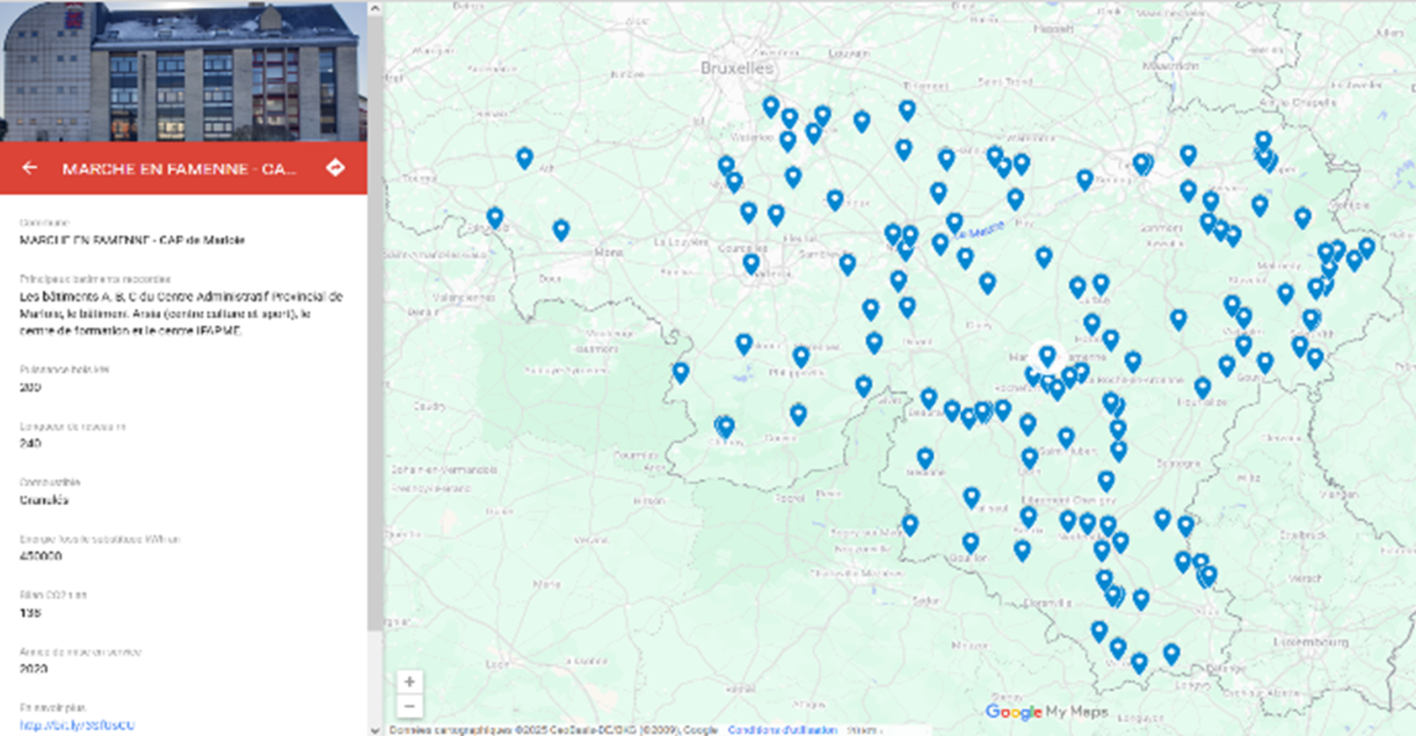
Task: Select the pin left of Saint-Hubert label
Action: (1029, 458)
